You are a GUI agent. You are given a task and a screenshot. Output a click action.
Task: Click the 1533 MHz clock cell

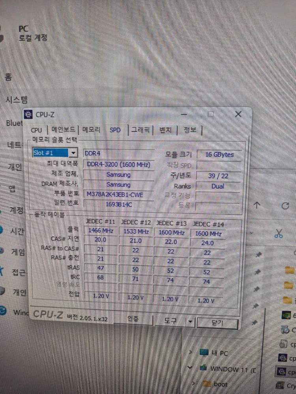pos(136,231)
